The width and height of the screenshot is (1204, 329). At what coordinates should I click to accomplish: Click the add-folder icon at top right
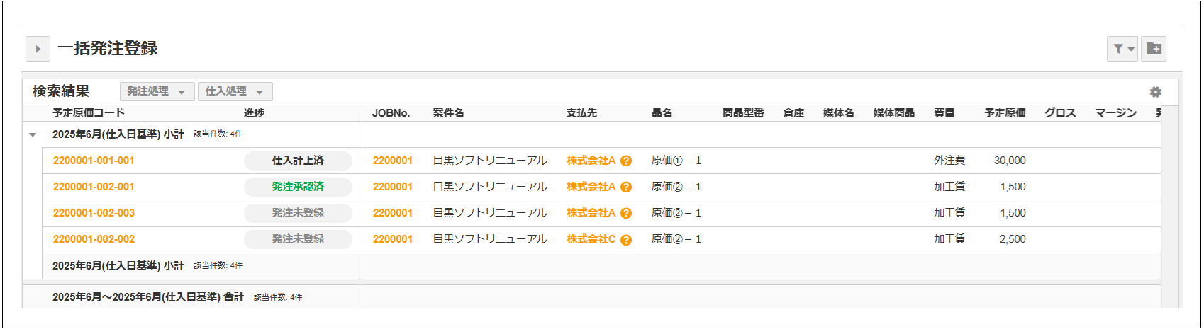1154,49
